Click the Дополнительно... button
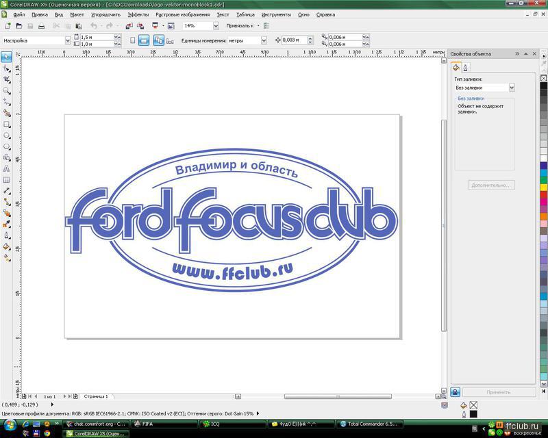The image size is (548, 438). [491, 185]
